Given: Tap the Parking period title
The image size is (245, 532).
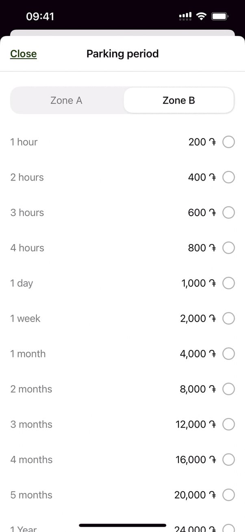Looking at the screenshot, I should 122,54.
